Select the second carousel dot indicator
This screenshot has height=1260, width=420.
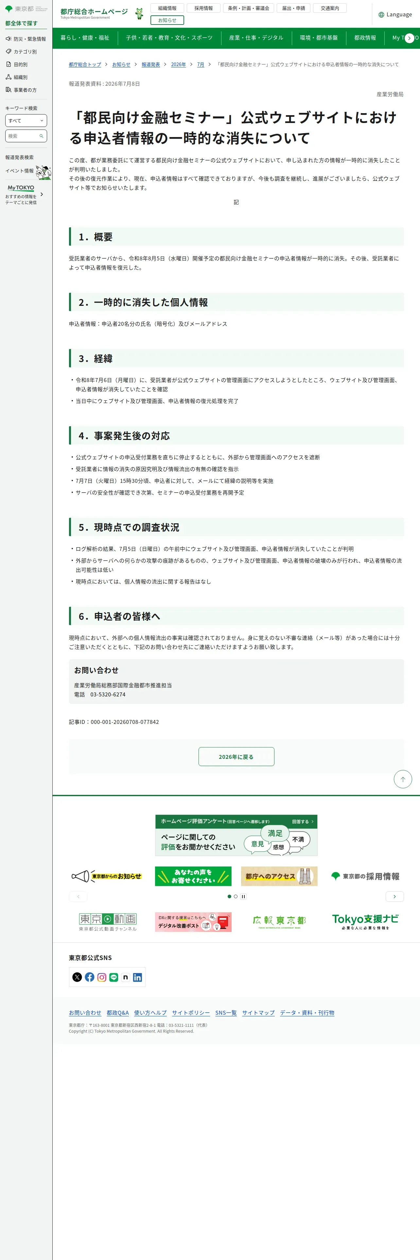coord(236,896)
